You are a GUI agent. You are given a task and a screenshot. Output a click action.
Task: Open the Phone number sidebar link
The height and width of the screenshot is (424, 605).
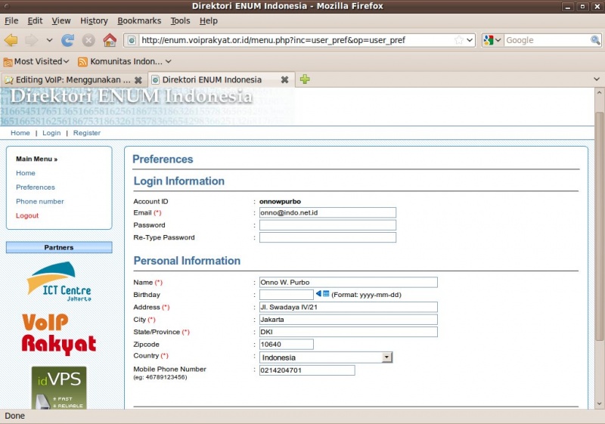40,201
